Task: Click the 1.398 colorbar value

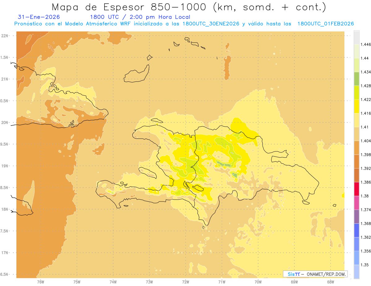Action: pyautogui.click(x=365, y=155)
